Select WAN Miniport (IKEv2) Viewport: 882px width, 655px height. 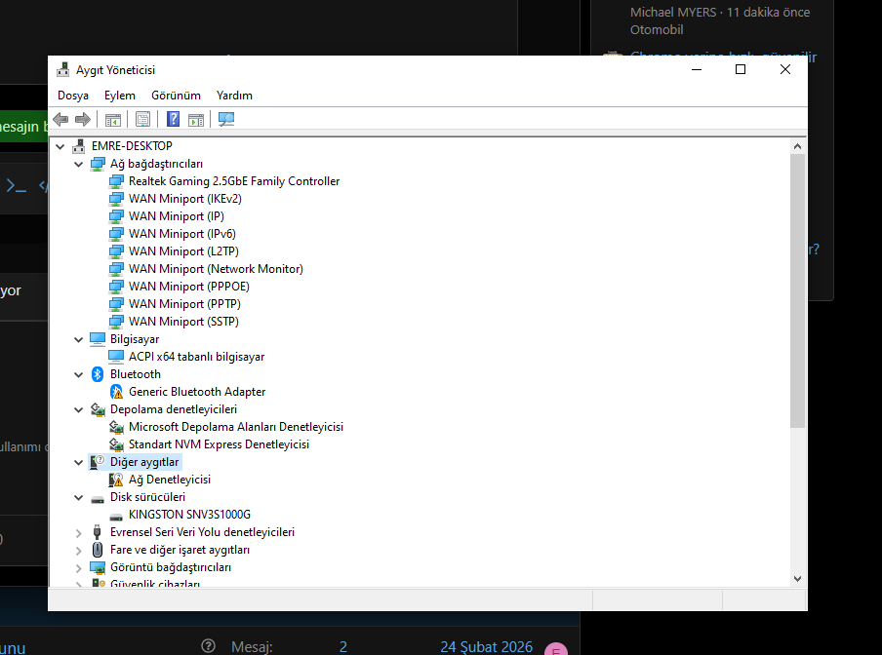pos(185,199)
